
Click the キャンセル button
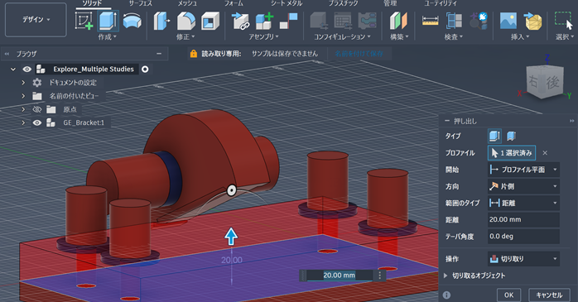549,295
